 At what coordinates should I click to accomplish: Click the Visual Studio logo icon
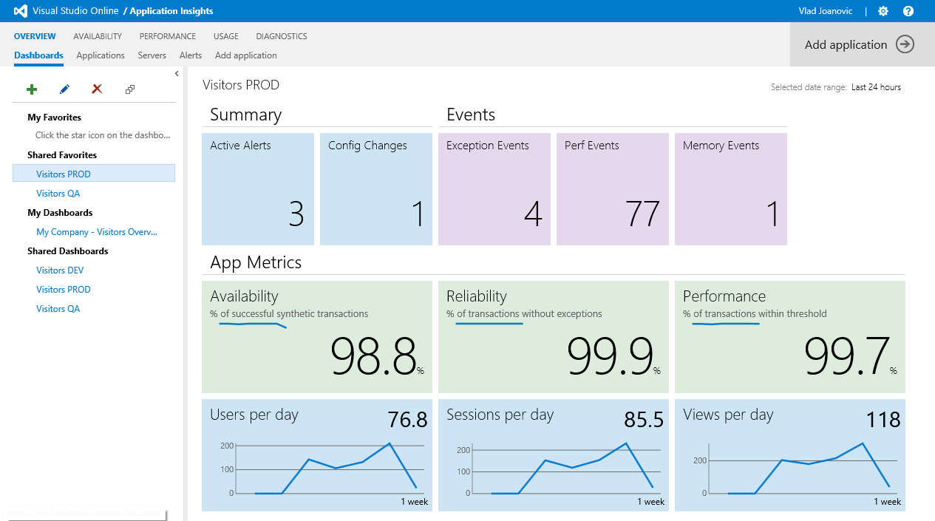21,11
